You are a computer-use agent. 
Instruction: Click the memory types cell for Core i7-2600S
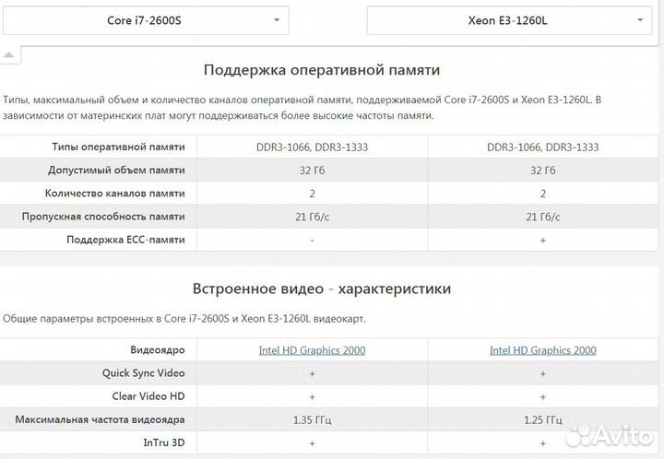312,147
